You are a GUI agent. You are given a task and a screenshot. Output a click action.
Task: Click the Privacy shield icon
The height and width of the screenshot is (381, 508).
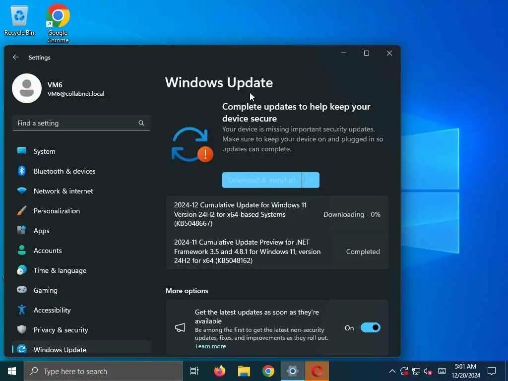coord(22,329)
